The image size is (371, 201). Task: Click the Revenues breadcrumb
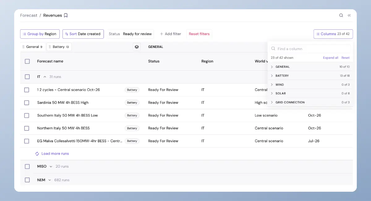click(x=53, y=15)
